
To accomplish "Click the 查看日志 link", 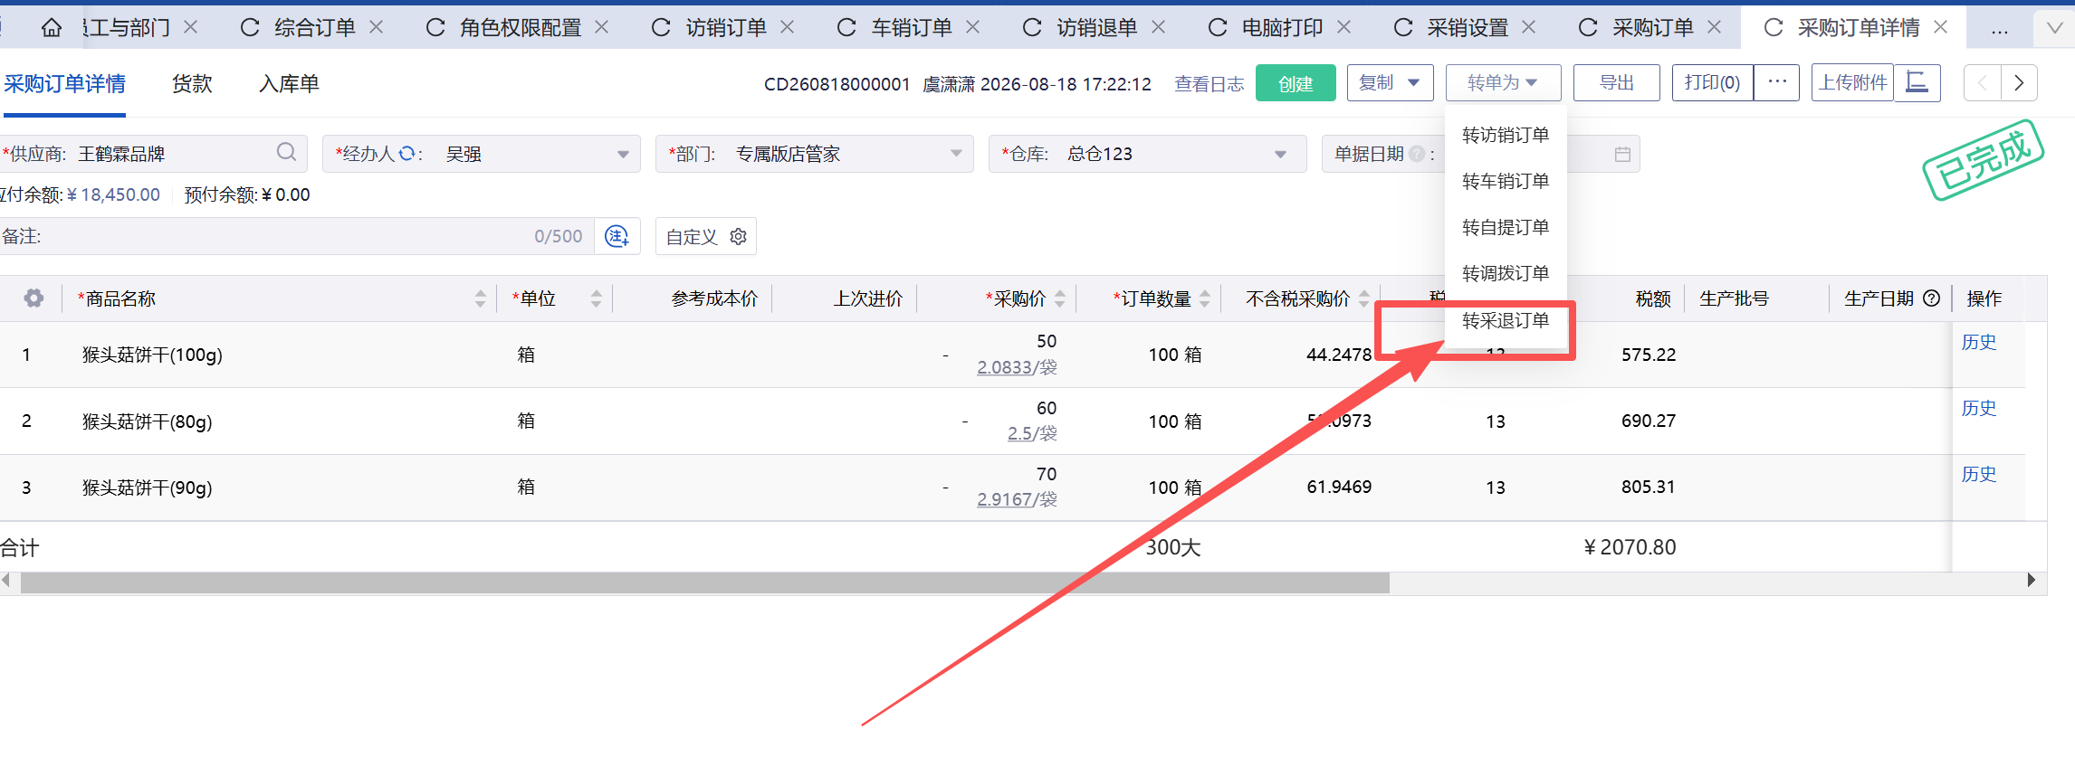I will click(x=1209, y=84).
